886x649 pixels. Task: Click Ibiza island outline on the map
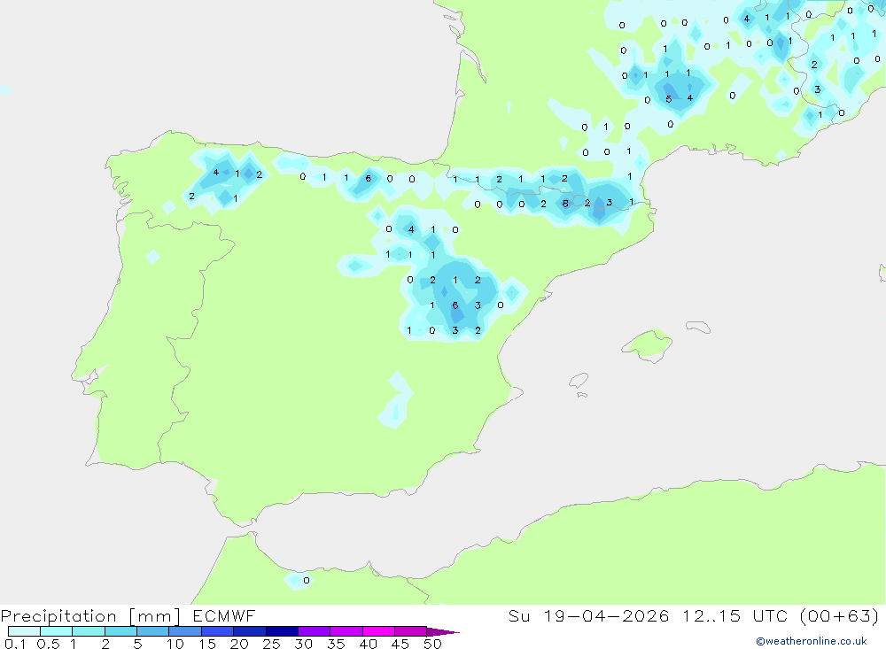click(x=579, y=382)
